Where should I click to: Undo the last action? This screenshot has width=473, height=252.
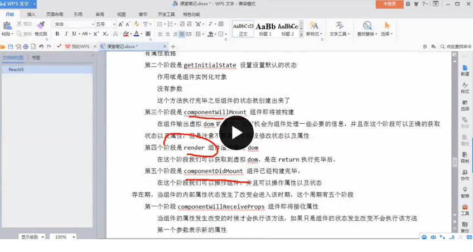pos(41,46)
